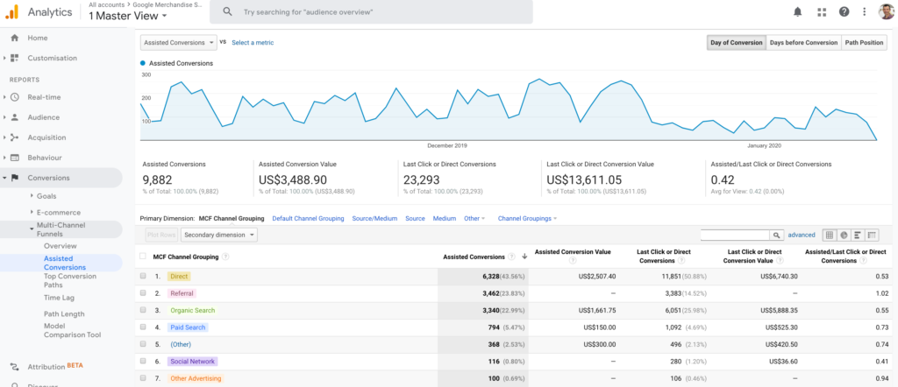Select the Day of Conversion tab
898x387 pixels.
tap(736, 43)
